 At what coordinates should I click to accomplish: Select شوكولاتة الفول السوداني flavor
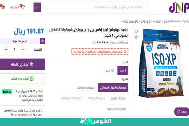(113, 88)
